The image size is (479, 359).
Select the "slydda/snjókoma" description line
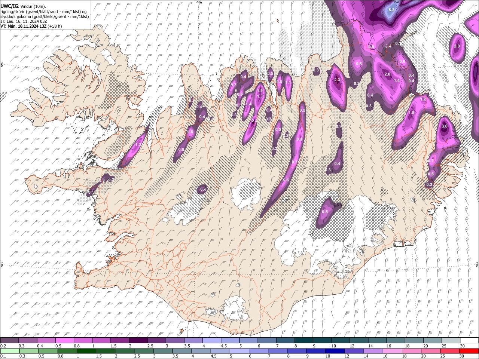[x=45, y=16]
